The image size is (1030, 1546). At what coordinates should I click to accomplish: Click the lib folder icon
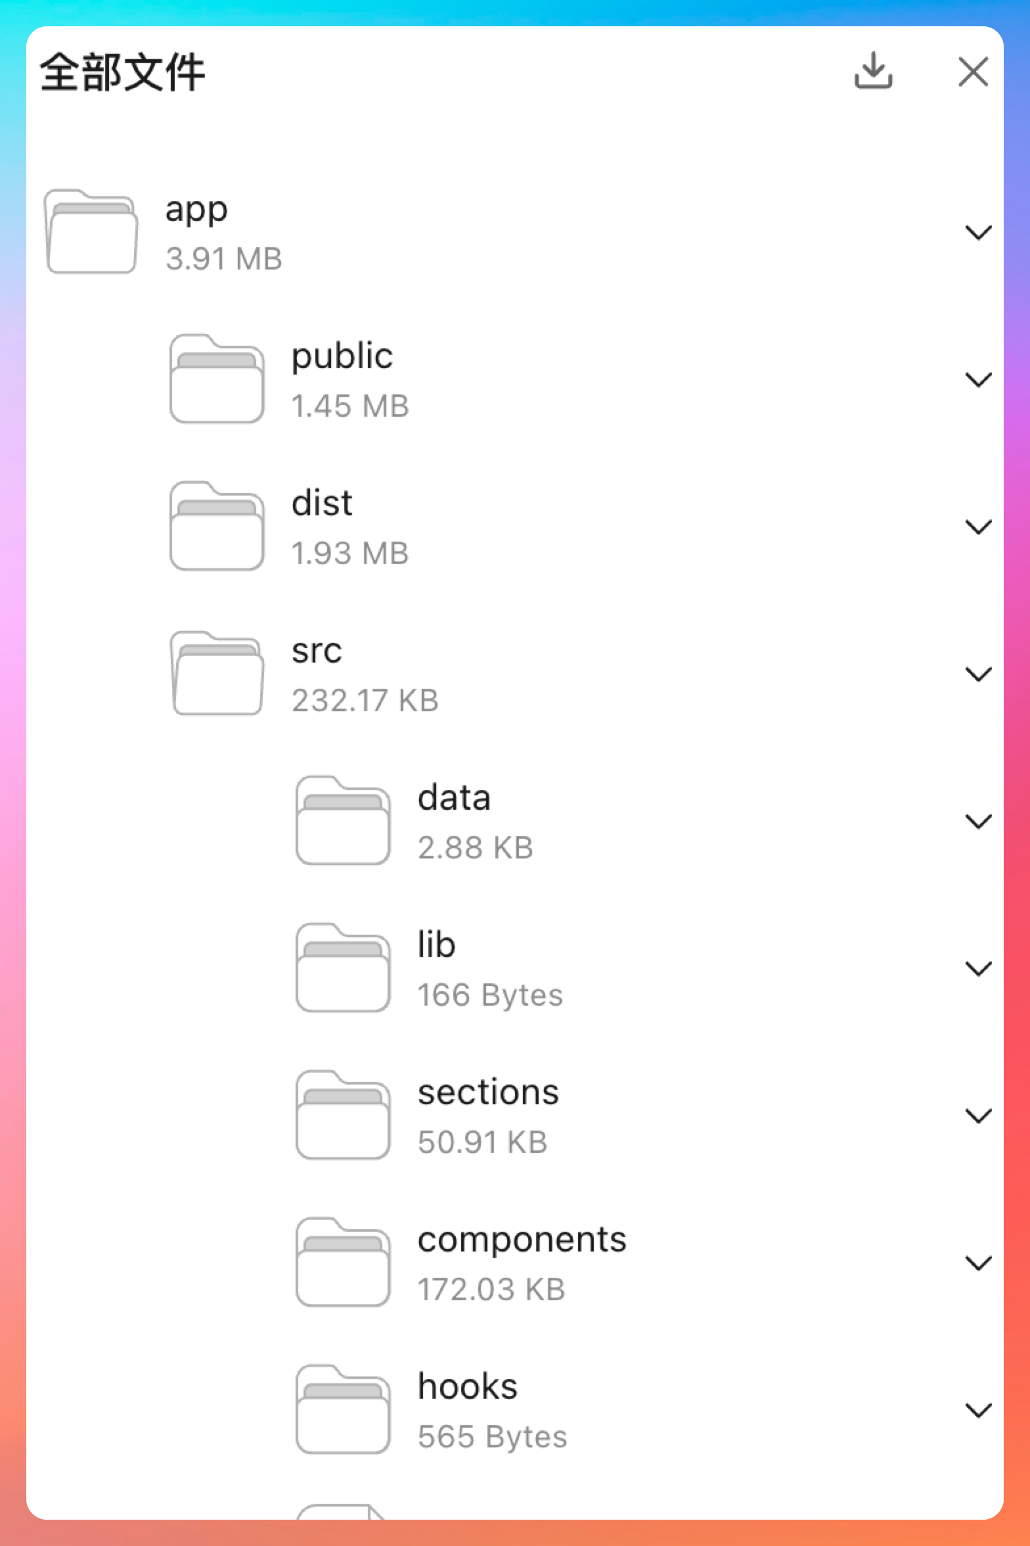pyautogui.click(x=343, y=968)
